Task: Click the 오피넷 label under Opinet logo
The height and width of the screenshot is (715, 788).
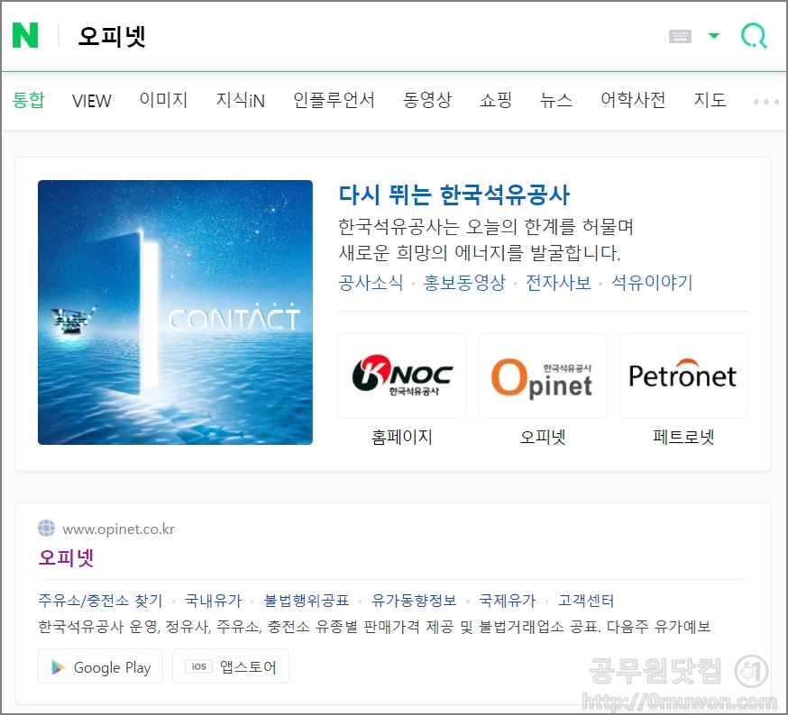Action: (x=543, y=437)
